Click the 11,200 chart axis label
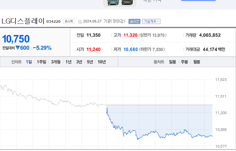236x151 pixels. [x=221, y=113]
